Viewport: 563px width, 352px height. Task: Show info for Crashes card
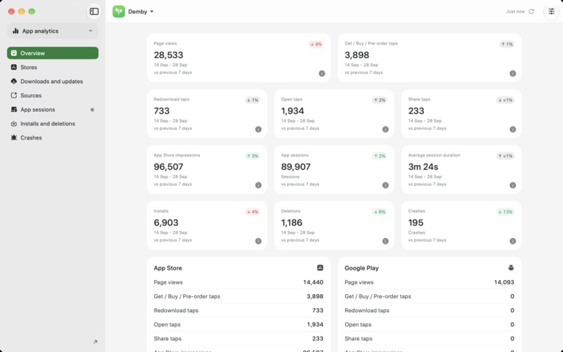pyautogui.click(x=513, y=241)
